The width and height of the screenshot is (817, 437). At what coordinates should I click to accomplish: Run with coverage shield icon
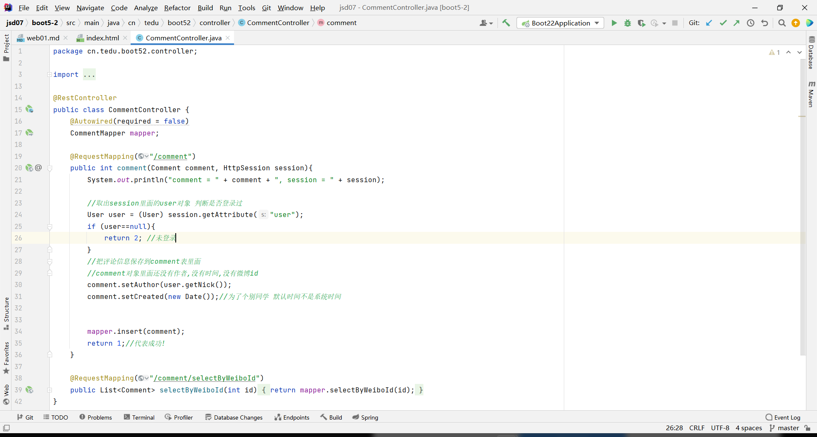[x=641, y=23]
